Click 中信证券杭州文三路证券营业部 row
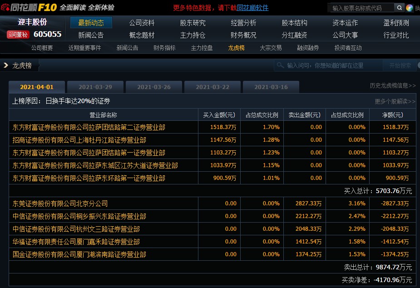Screen dimensions: 420x288 point(212,229)
